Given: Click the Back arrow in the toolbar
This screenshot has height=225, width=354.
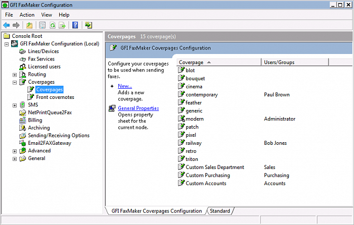Looking at the screenshot, I should click(x=6, y=25).
